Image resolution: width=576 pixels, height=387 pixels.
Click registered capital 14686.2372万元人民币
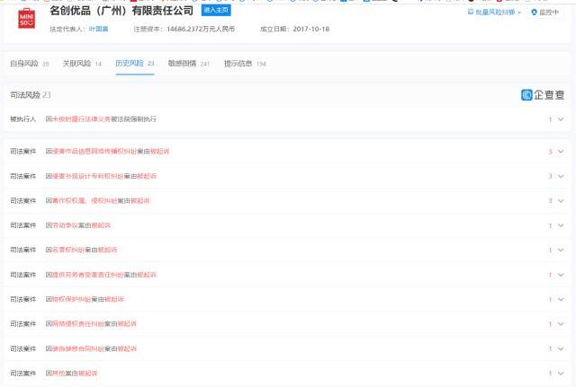coord(201,29)
